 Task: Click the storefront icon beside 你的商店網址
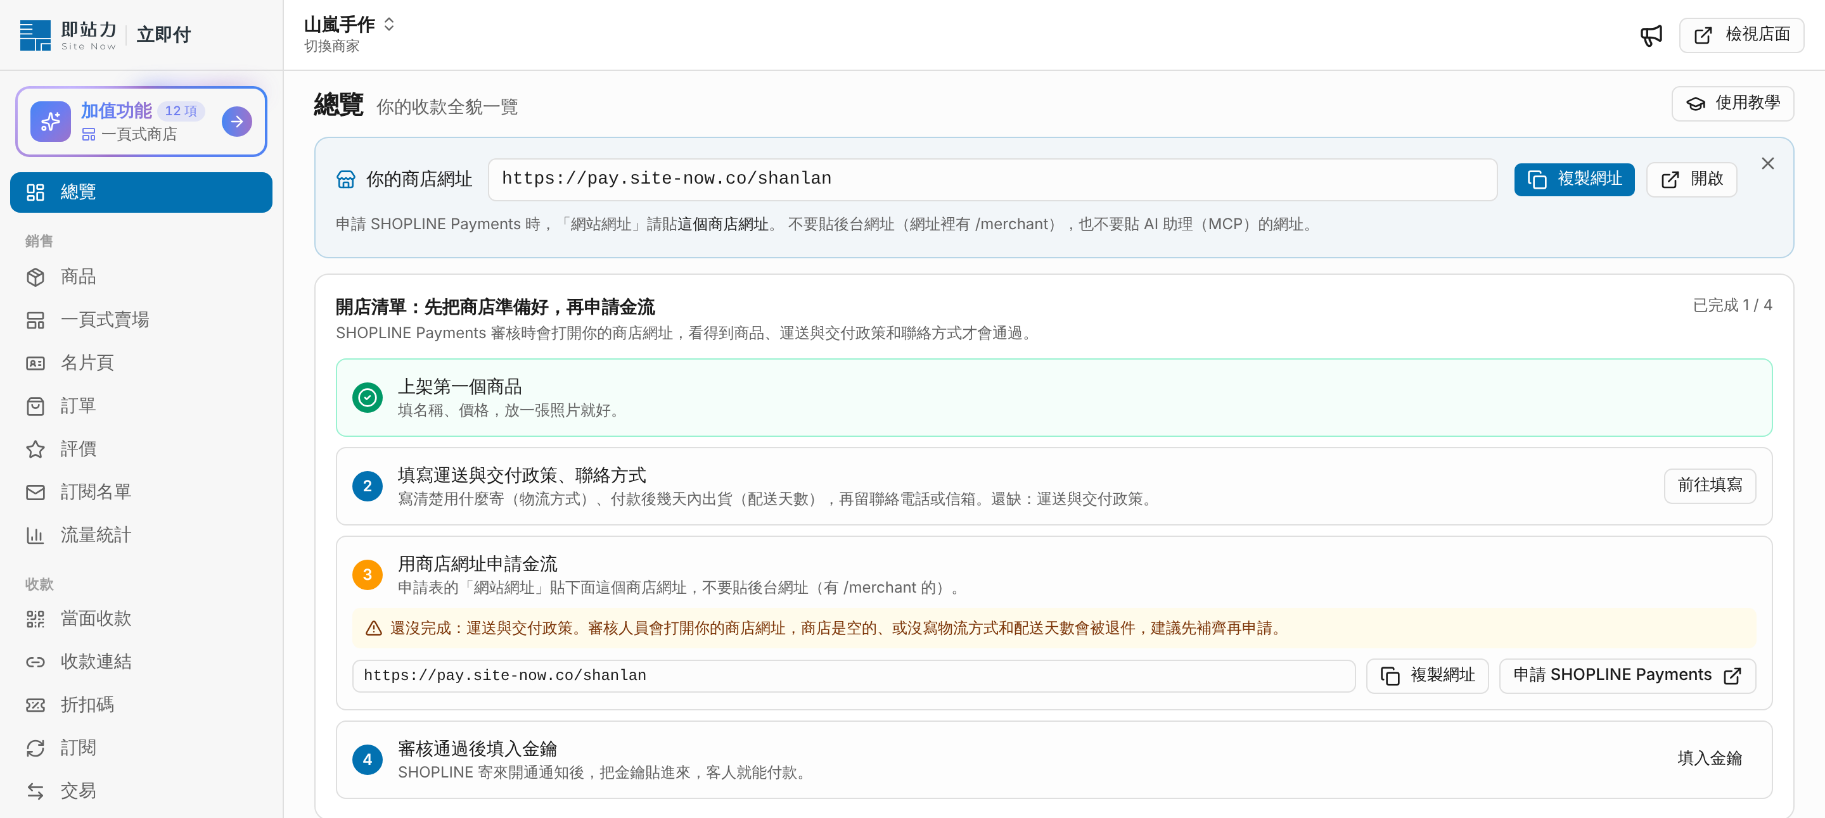pyautogui.click(x=346, y=179)
